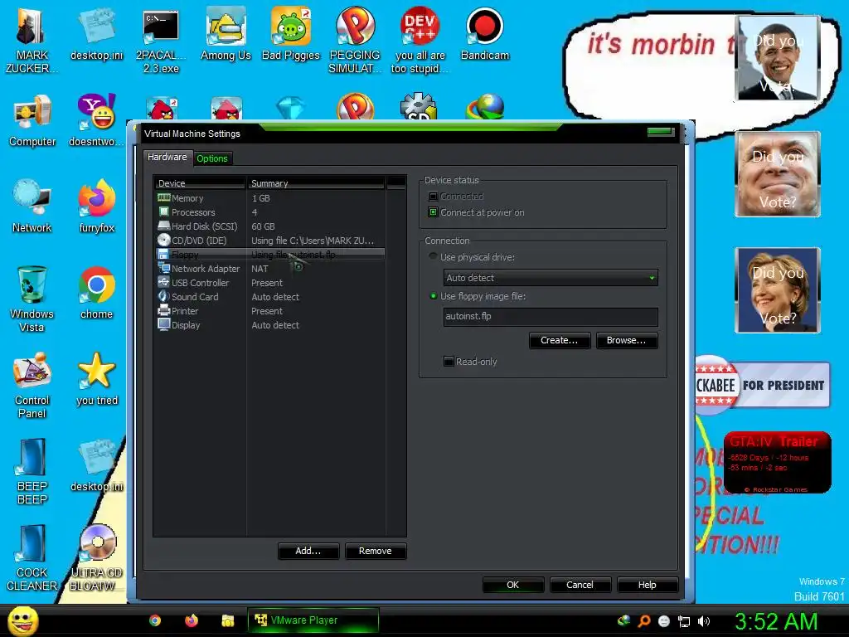Open the Computer desktop icon

tap(32, 121)
